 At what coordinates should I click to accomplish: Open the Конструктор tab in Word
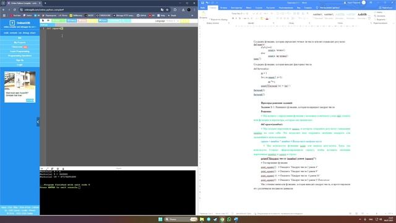coord(236,8)
